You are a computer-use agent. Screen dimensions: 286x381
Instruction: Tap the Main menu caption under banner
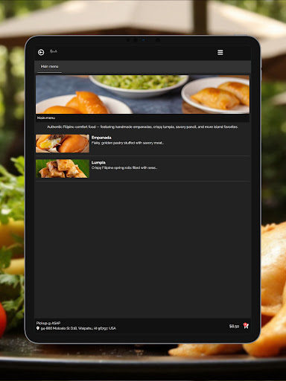coord(46,118)
